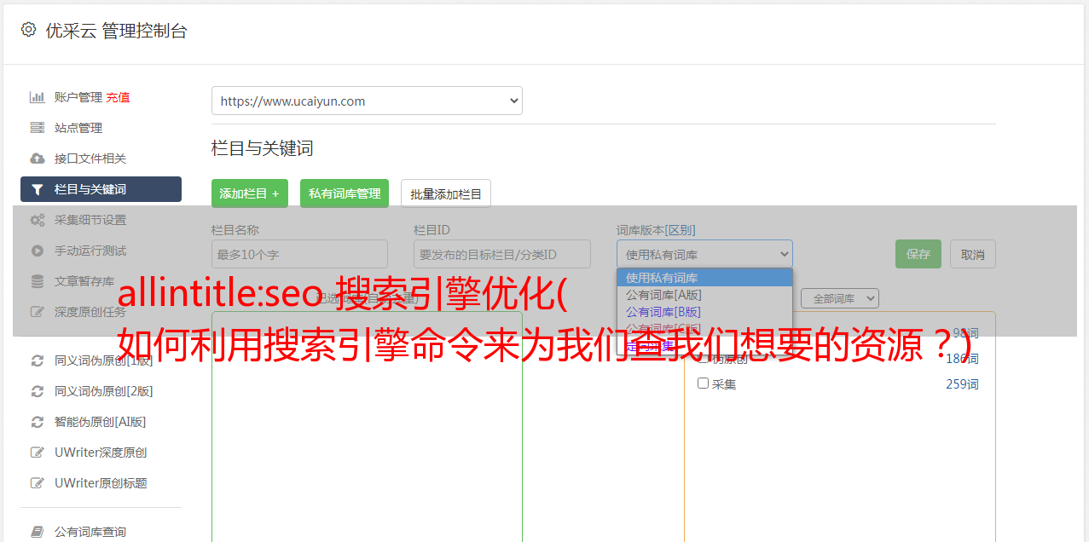Choose 使用私有词库 in the dropdown list
The height and width of the screenshot is (542, 1089).
click(x=704, y=277)
